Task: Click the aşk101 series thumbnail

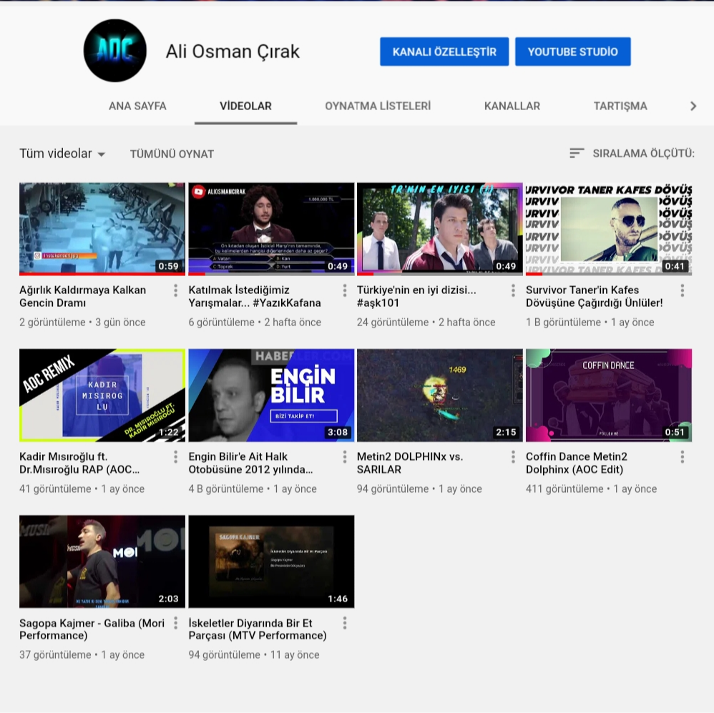Action: click(x=440, y=229)
